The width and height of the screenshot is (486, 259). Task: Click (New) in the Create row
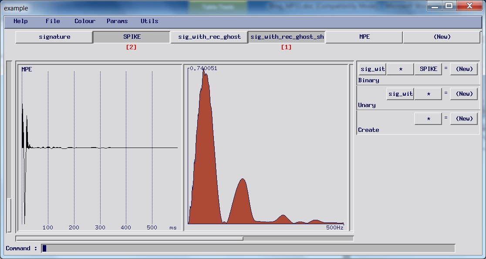point(463,118)
